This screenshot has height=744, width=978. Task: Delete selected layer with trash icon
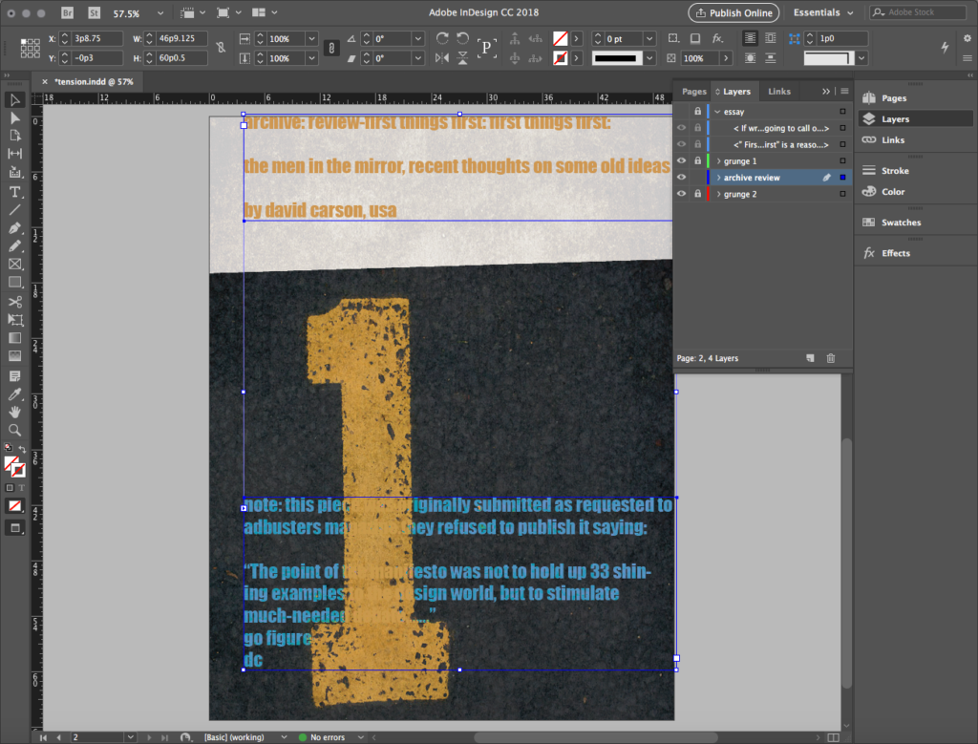point(830,358)
